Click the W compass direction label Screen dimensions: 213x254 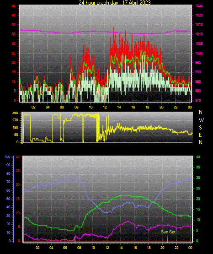[201, 120]
